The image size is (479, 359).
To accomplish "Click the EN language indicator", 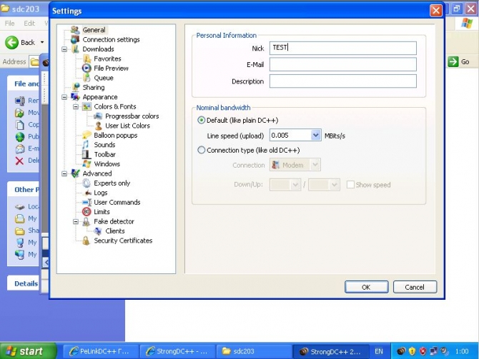I will pos(379,351).
